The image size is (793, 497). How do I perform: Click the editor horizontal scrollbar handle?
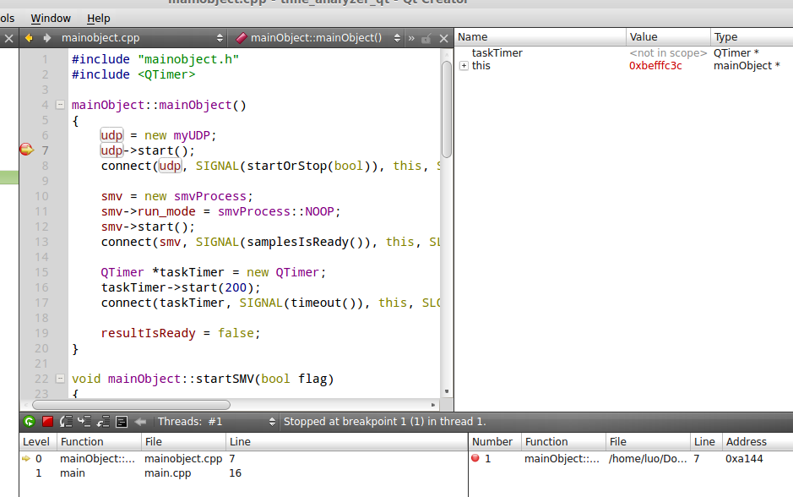131,405
